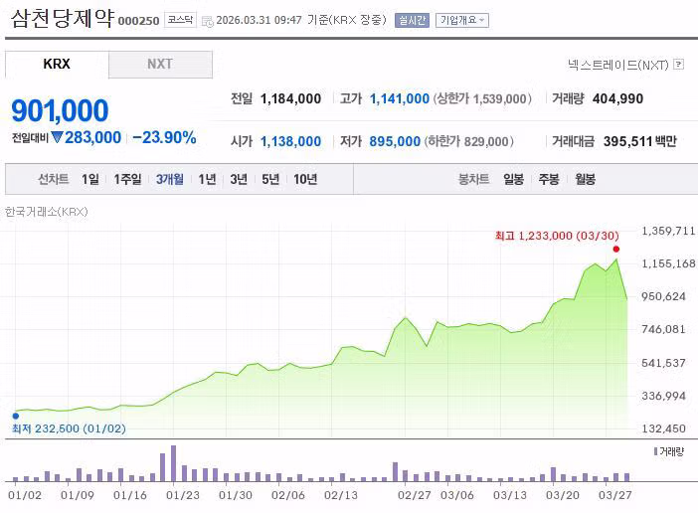Viewport: 698px width, 513px height.
Task: Click the blue down-arrow price change icon
Action: tap(57, 138)
